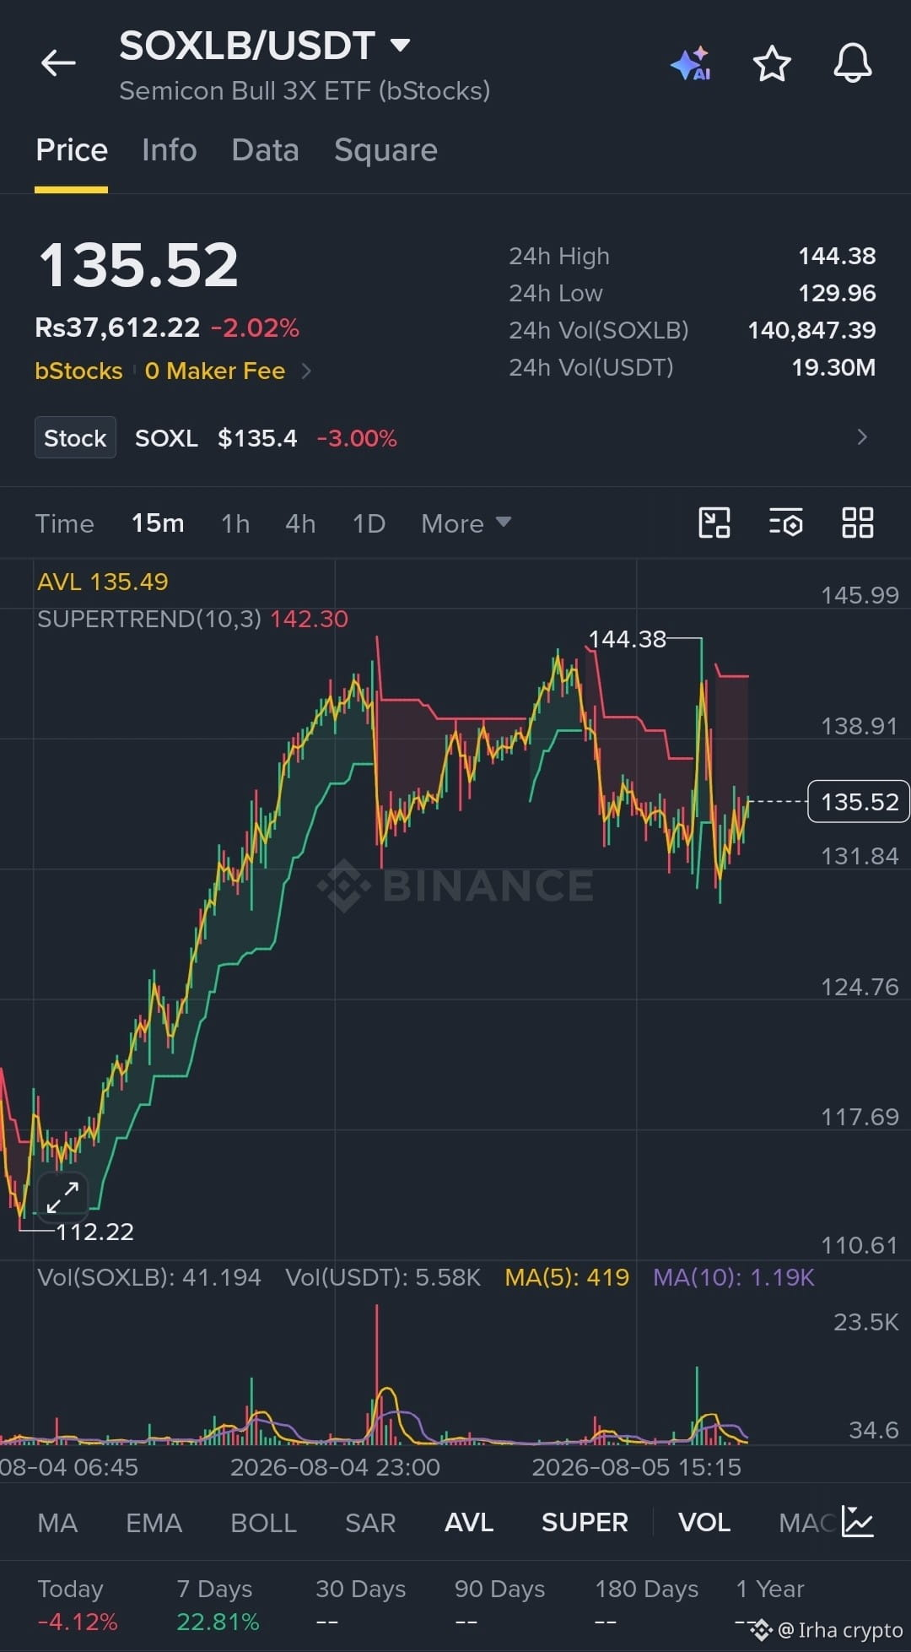Open the SOXLB/USDT pair dropdown arrow

tap(400, 45)
